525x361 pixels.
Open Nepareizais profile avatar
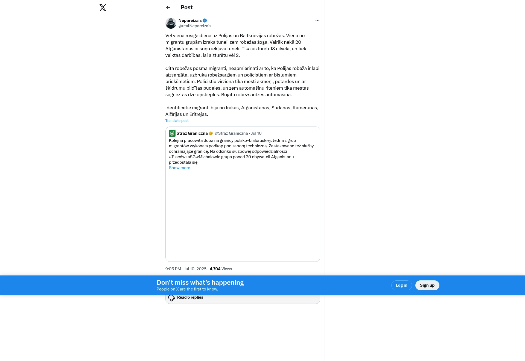[171, 23]
